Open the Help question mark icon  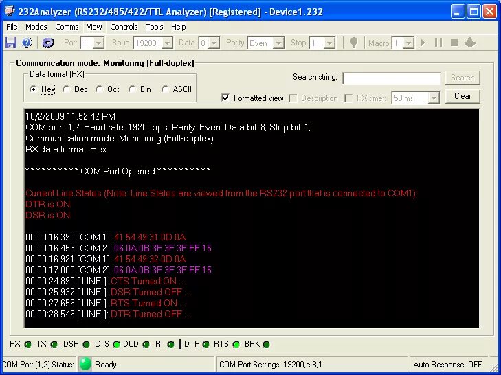pos(27,43)
